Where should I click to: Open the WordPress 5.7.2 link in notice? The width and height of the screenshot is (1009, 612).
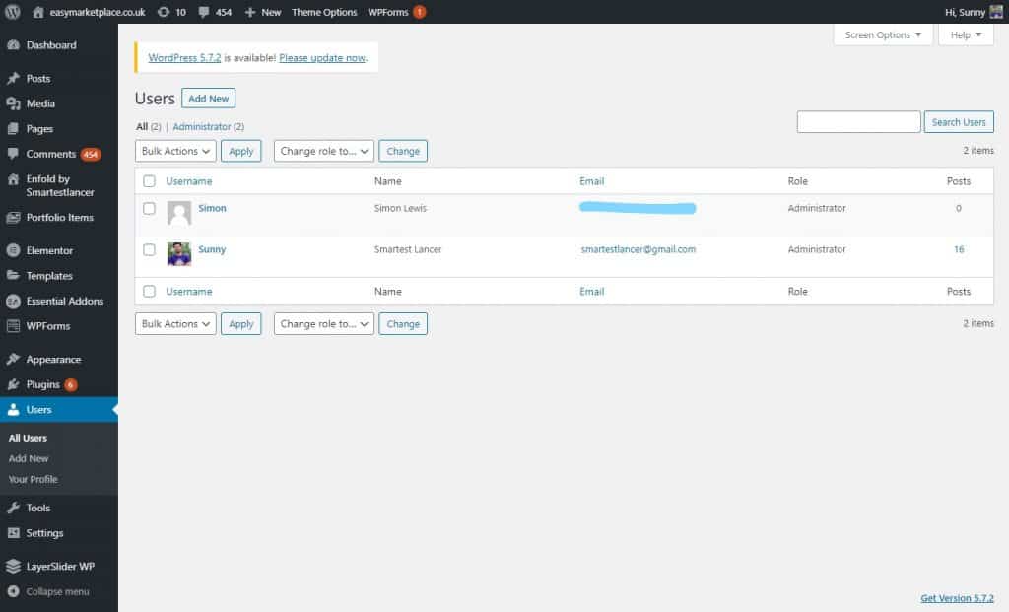pyautogui.click(x=184, y=58)
